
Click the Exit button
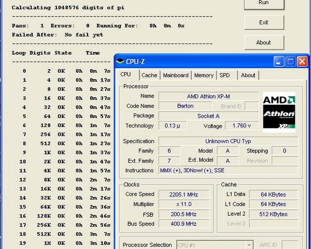(263, 23)
